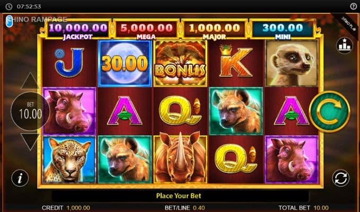The height and width of the screenshot is (212, 360).
Task: Open the autoplay circular arrows icon
Action: coord(340,178)
